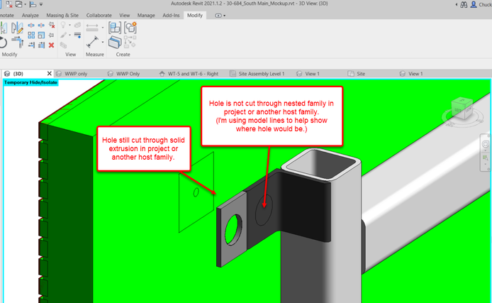The image size is (492, 303).
Task: Select the Modify ribbon tab
Action: pyautogui.click(x=195, y=15)
